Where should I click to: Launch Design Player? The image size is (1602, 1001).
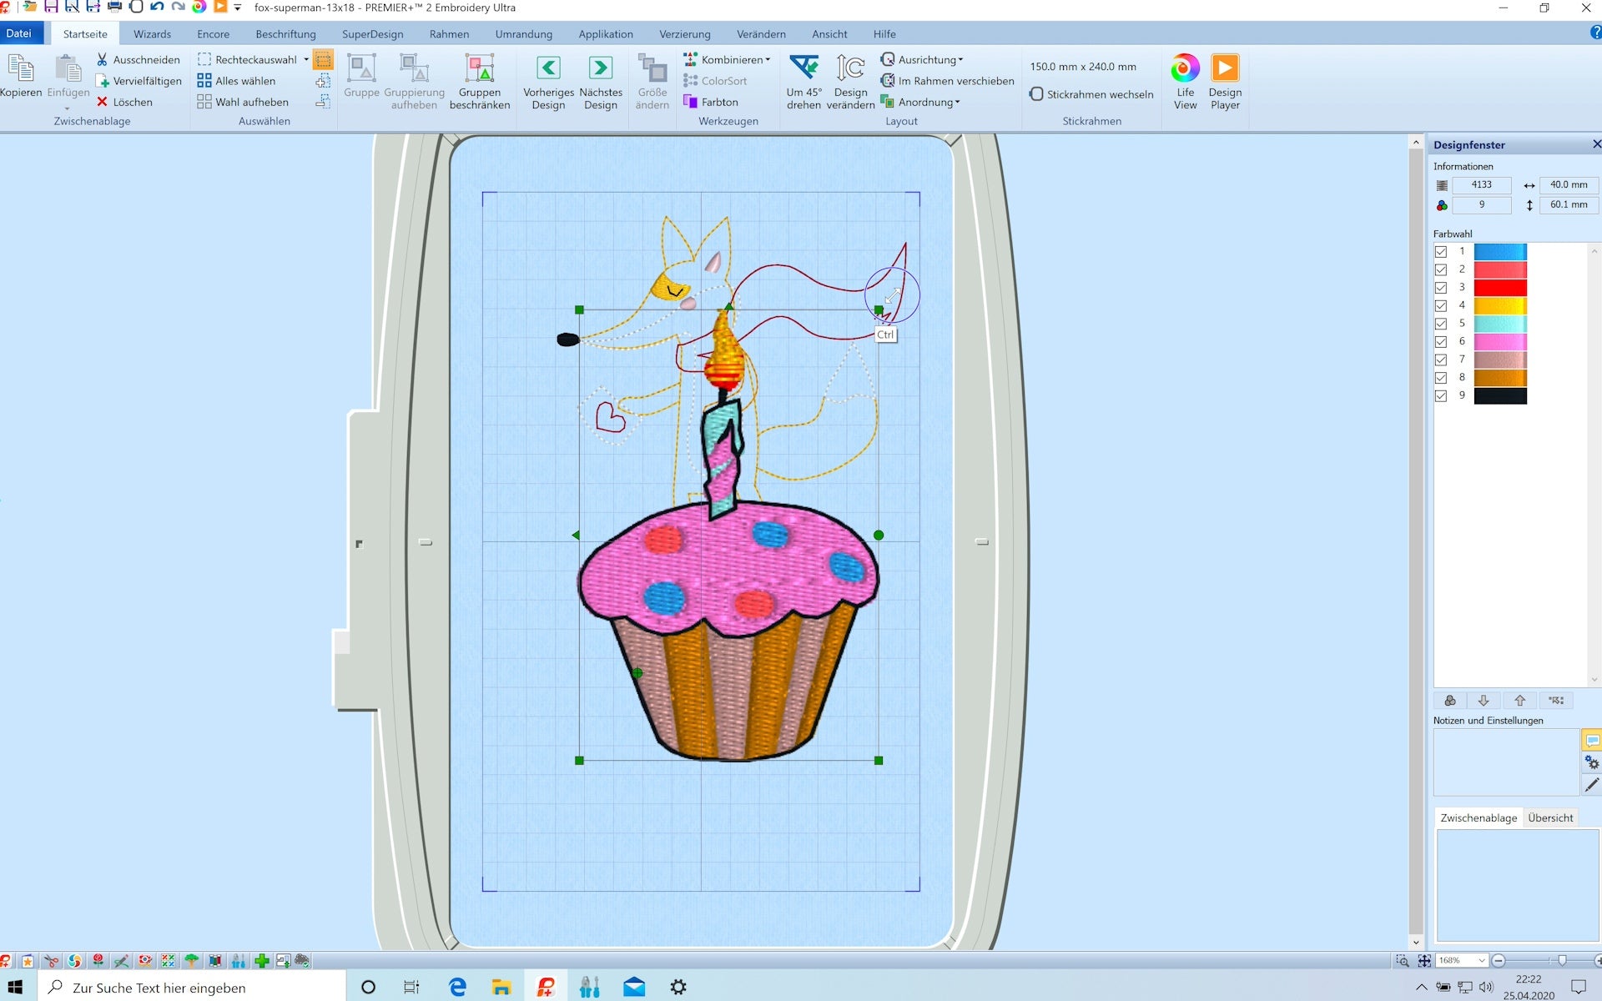tap(1225, 82)
